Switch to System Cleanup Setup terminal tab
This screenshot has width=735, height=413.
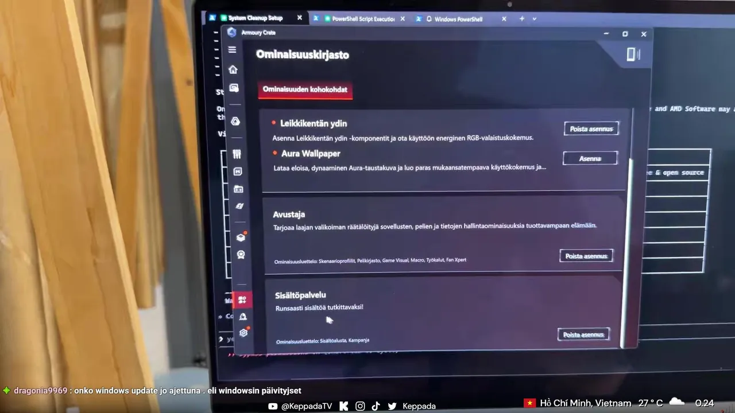tap(256, 18)
